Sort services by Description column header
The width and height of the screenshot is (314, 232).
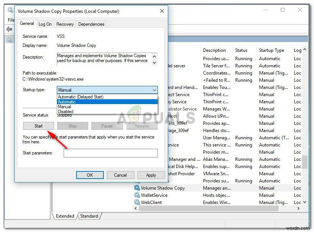point(217,50)
